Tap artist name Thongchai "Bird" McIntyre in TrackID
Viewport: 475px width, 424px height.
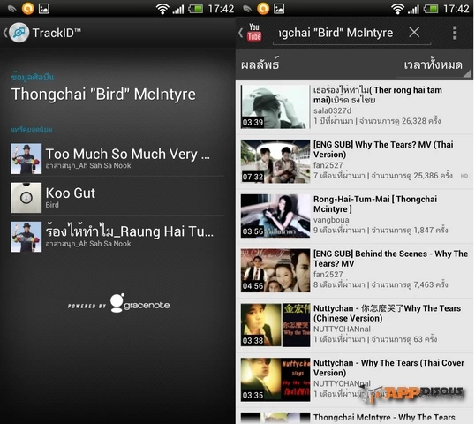click(x=103, y=94)
